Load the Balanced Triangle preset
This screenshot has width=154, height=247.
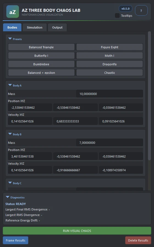(41, 47)
